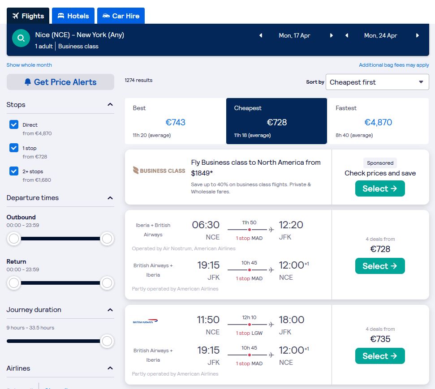Open the Sort by Cheapest first dropdown
Image resolution: width=435 pixels, height=389 pixels.
coord(377,82)
